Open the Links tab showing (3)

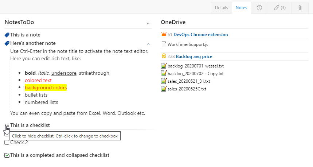tap(280, 8)
